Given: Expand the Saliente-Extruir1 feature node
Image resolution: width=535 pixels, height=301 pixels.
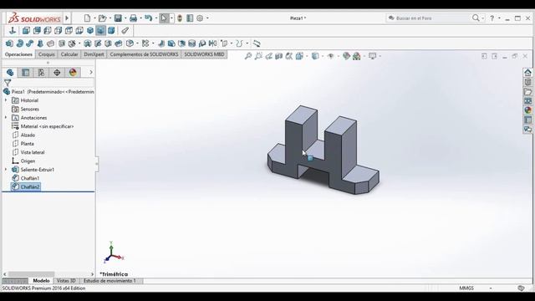Looking at the screenshot, I should point(6,169).
